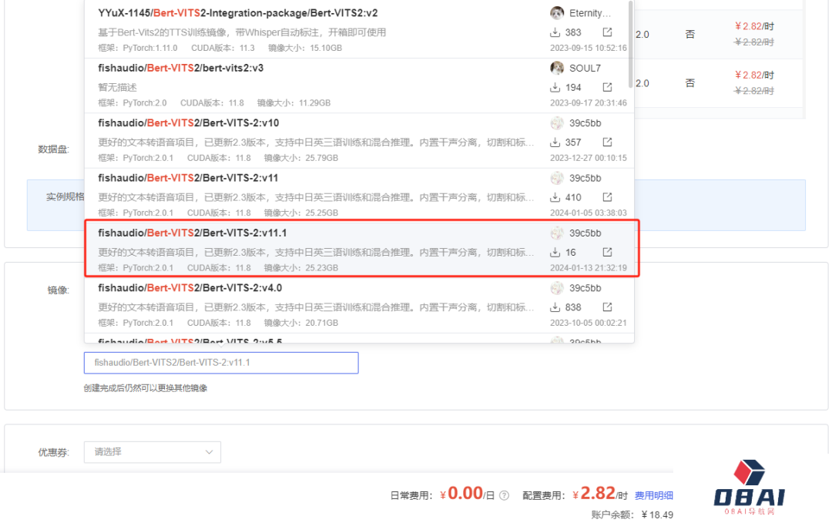Click SOUL7 user avatar
Screen dimensions: 832x523
557,68
